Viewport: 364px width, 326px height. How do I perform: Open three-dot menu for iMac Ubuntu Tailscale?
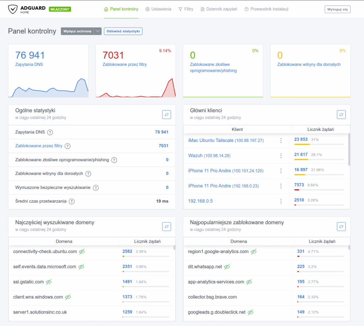(281, 141)
